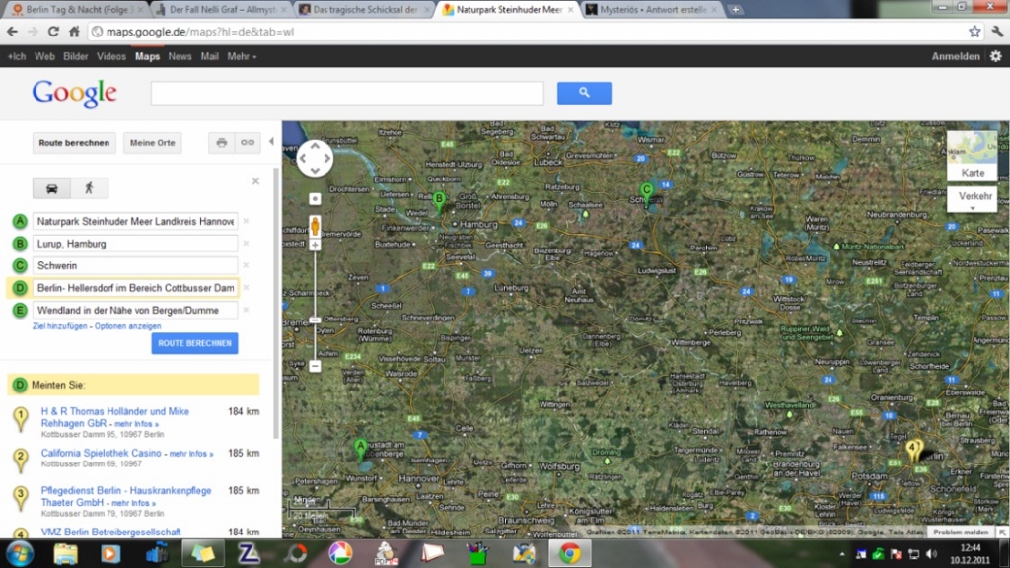1010x568 pixels.
Task: Open Mail in the Google bar
Action: click(209, 56)
